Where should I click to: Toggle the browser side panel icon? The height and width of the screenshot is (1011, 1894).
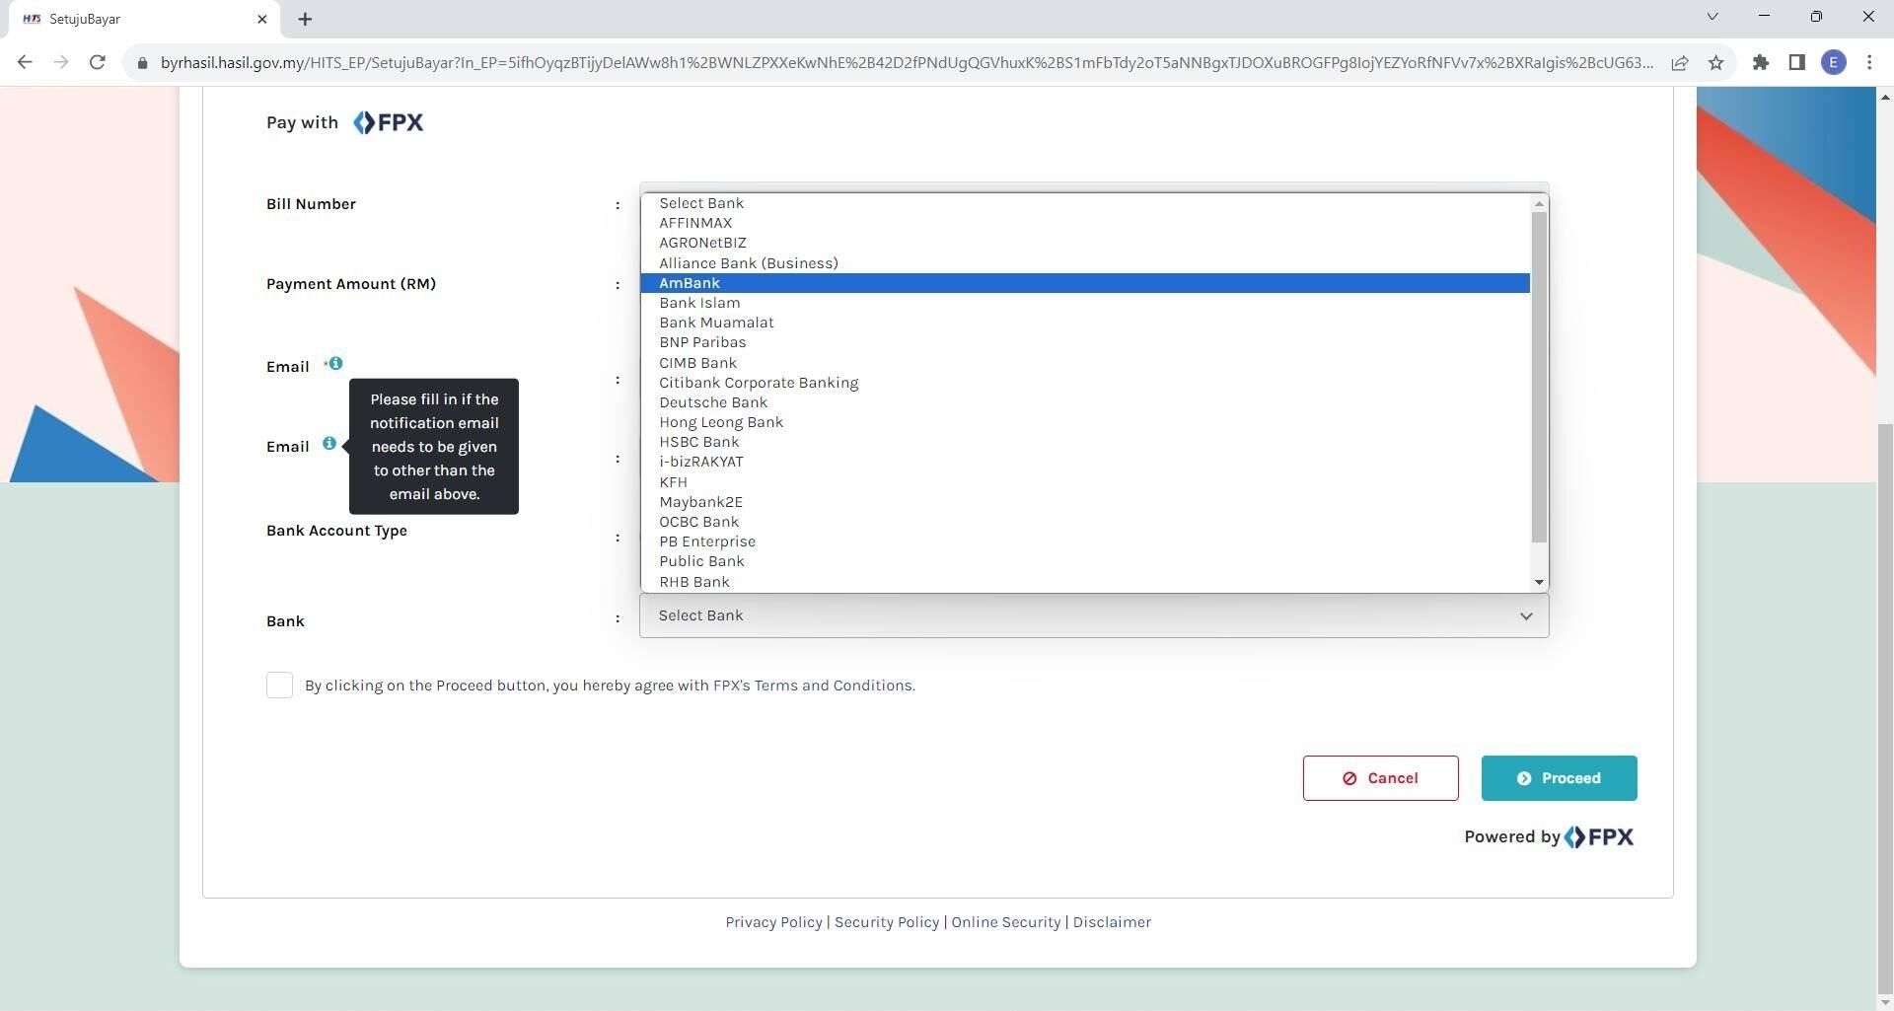(x=1796, y=62)
